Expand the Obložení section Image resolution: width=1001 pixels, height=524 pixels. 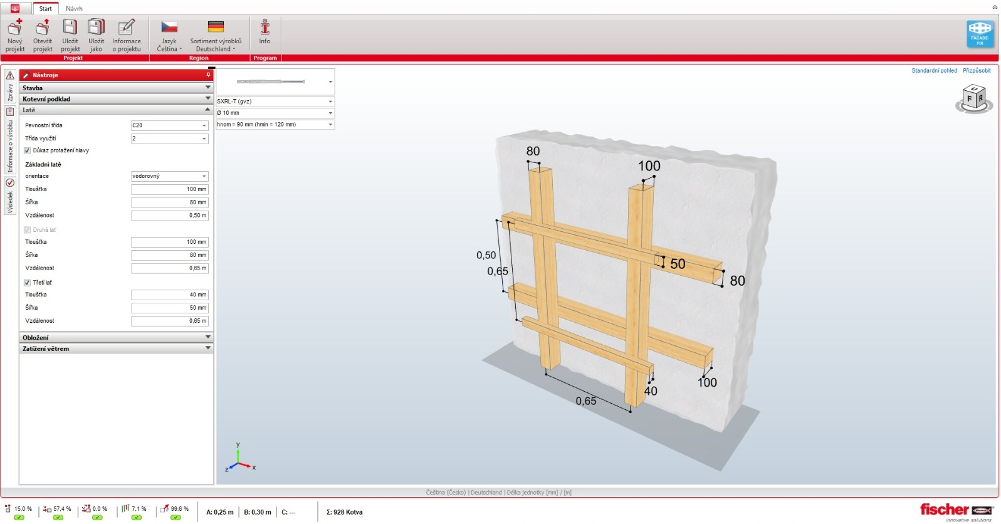coord(117,337)
